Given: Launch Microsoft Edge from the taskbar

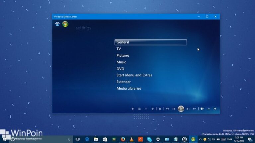Looking at the screenshot, I should point(87,139).
